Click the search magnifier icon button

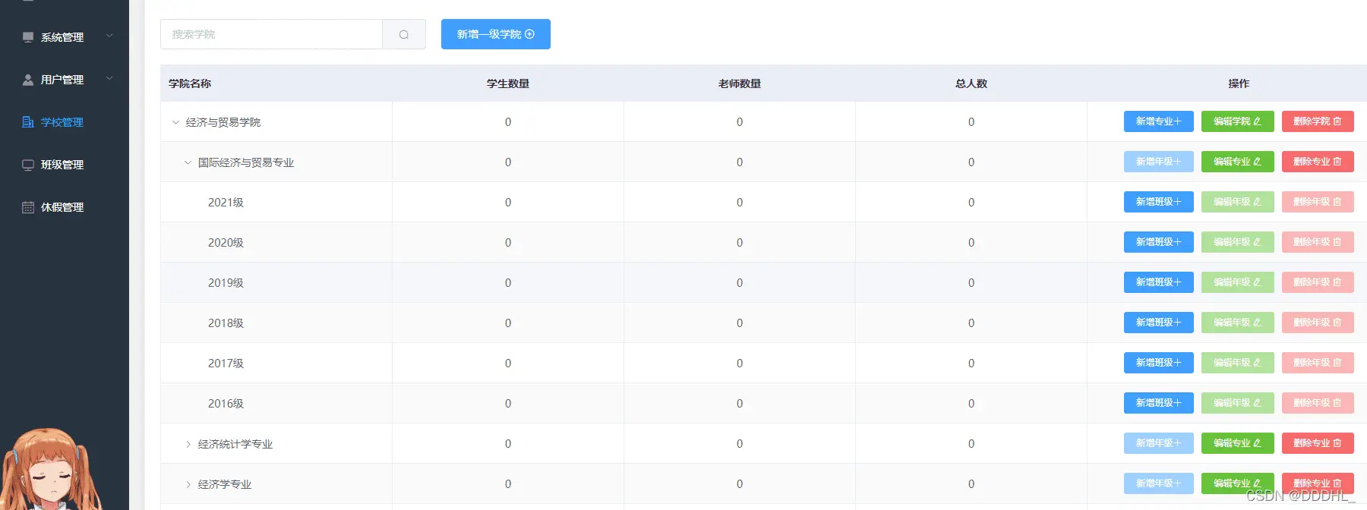(x=404, y=34)
